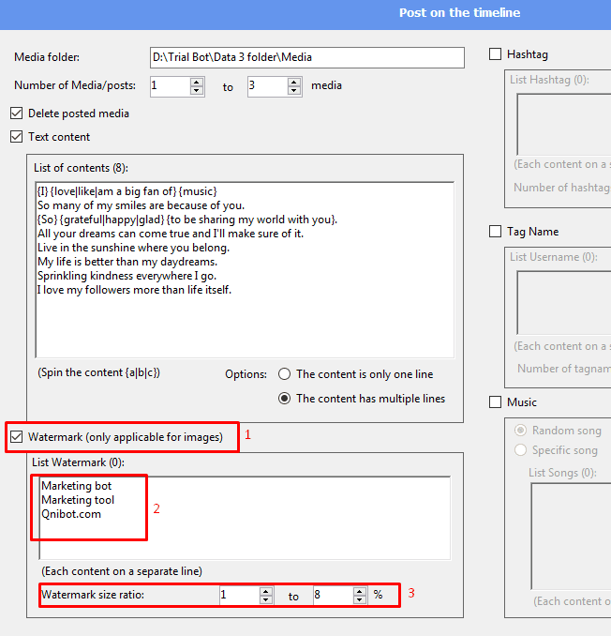Disable the Watermark checkbox

tap(16, 436)
